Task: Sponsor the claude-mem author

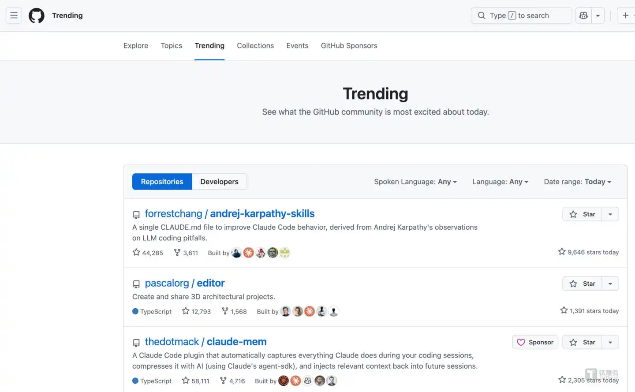Action: pos(535,342)
